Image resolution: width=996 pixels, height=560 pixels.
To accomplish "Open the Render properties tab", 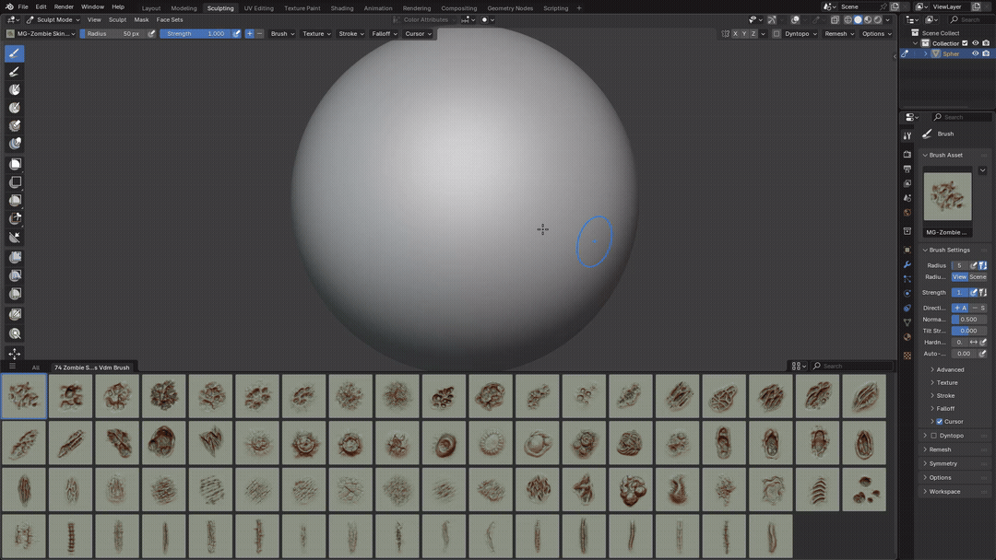I will click(x=907, y=154).
